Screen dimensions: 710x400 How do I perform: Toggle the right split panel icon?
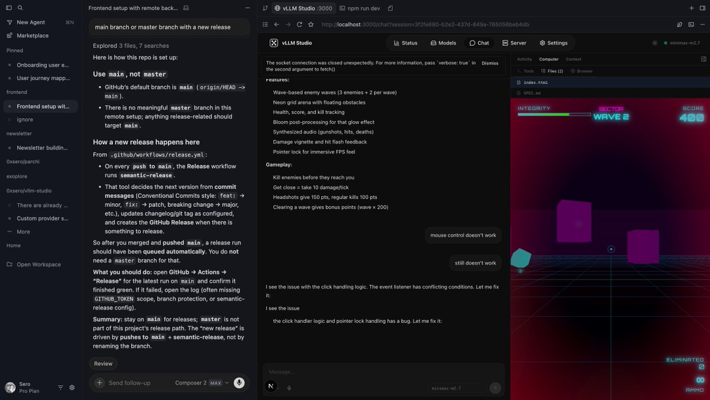point(703,8)
